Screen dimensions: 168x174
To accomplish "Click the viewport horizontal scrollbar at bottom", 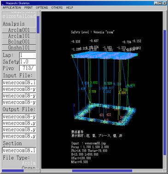I will click(x=102, y=171).
